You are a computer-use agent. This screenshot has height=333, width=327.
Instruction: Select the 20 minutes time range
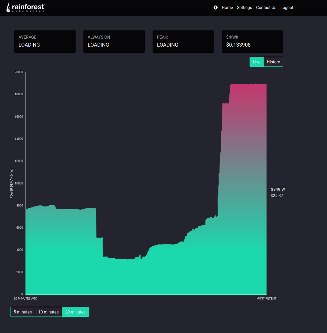coord(75,312)
